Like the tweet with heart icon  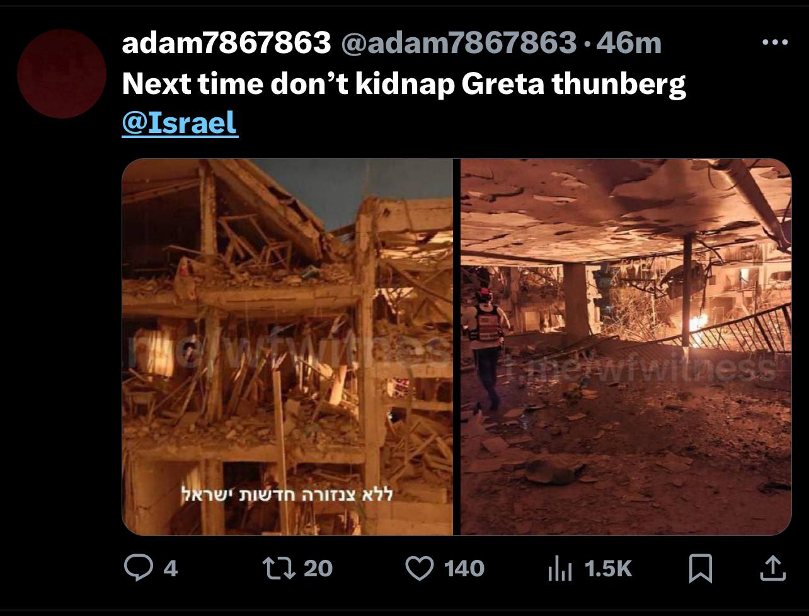click(420, 568)
